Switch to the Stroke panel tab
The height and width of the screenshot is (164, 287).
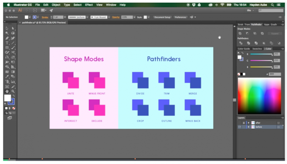coord(240,25)
